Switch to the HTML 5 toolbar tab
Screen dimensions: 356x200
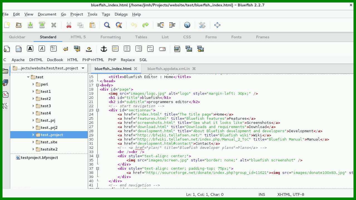pos(78,37)
